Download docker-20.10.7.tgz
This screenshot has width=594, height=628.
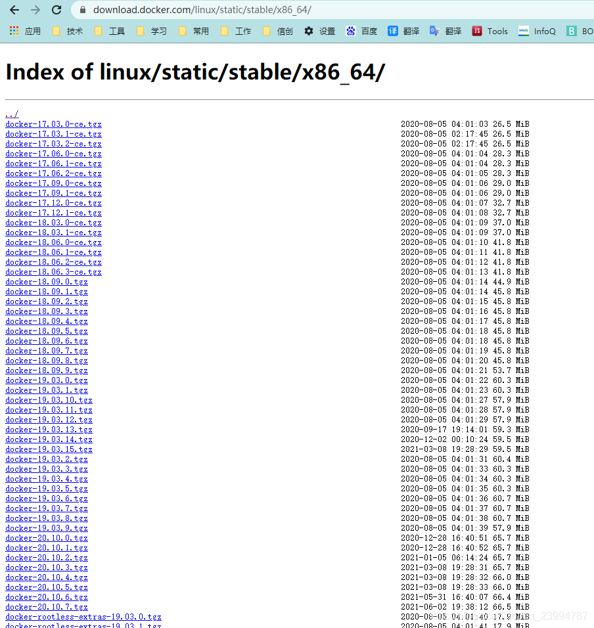click(47, 607)
